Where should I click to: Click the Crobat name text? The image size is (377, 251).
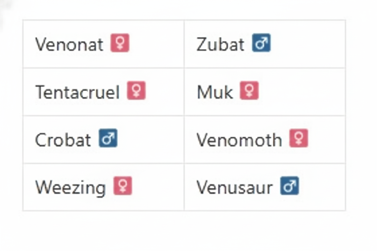coord(63,140)
